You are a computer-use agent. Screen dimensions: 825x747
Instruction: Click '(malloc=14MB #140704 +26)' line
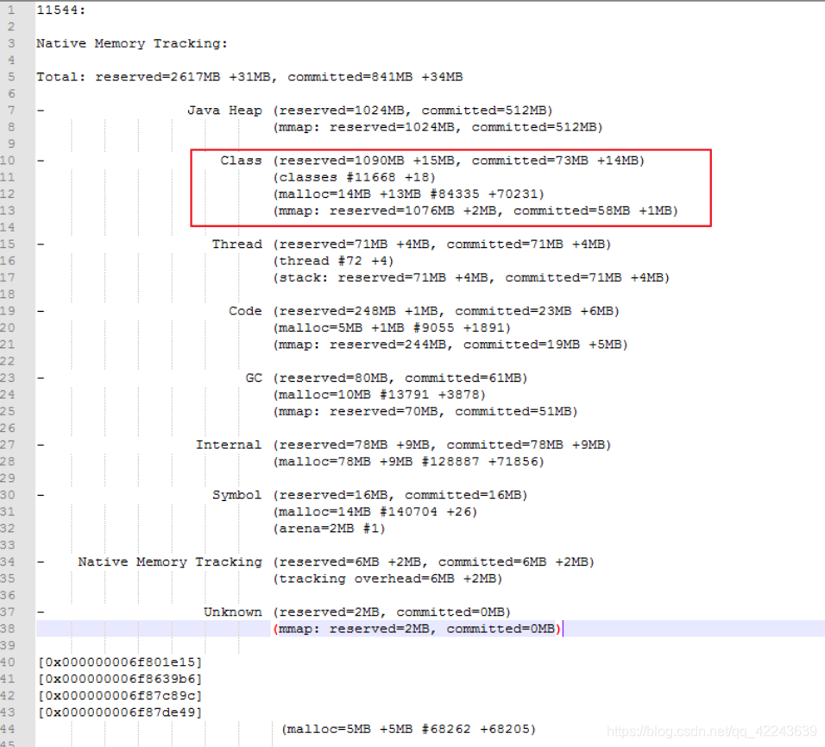click(375, 512)
